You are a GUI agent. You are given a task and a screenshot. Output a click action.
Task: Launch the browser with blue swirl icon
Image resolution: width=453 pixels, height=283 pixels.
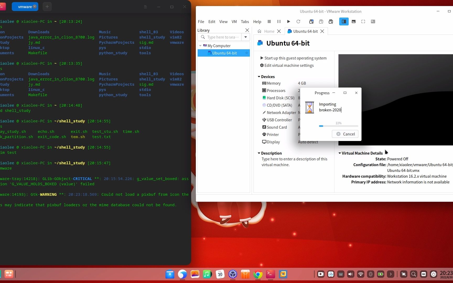pyautogui.click(x=182, y=274)
